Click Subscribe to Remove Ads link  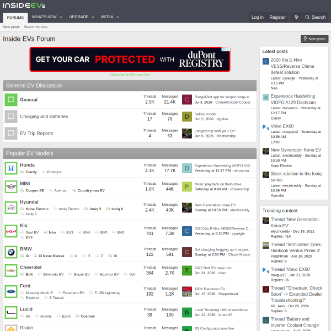tap(130, 74)
